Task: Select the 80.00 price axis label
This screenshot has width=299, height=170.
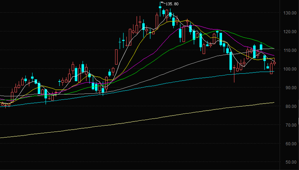Action: coord(287,106)
